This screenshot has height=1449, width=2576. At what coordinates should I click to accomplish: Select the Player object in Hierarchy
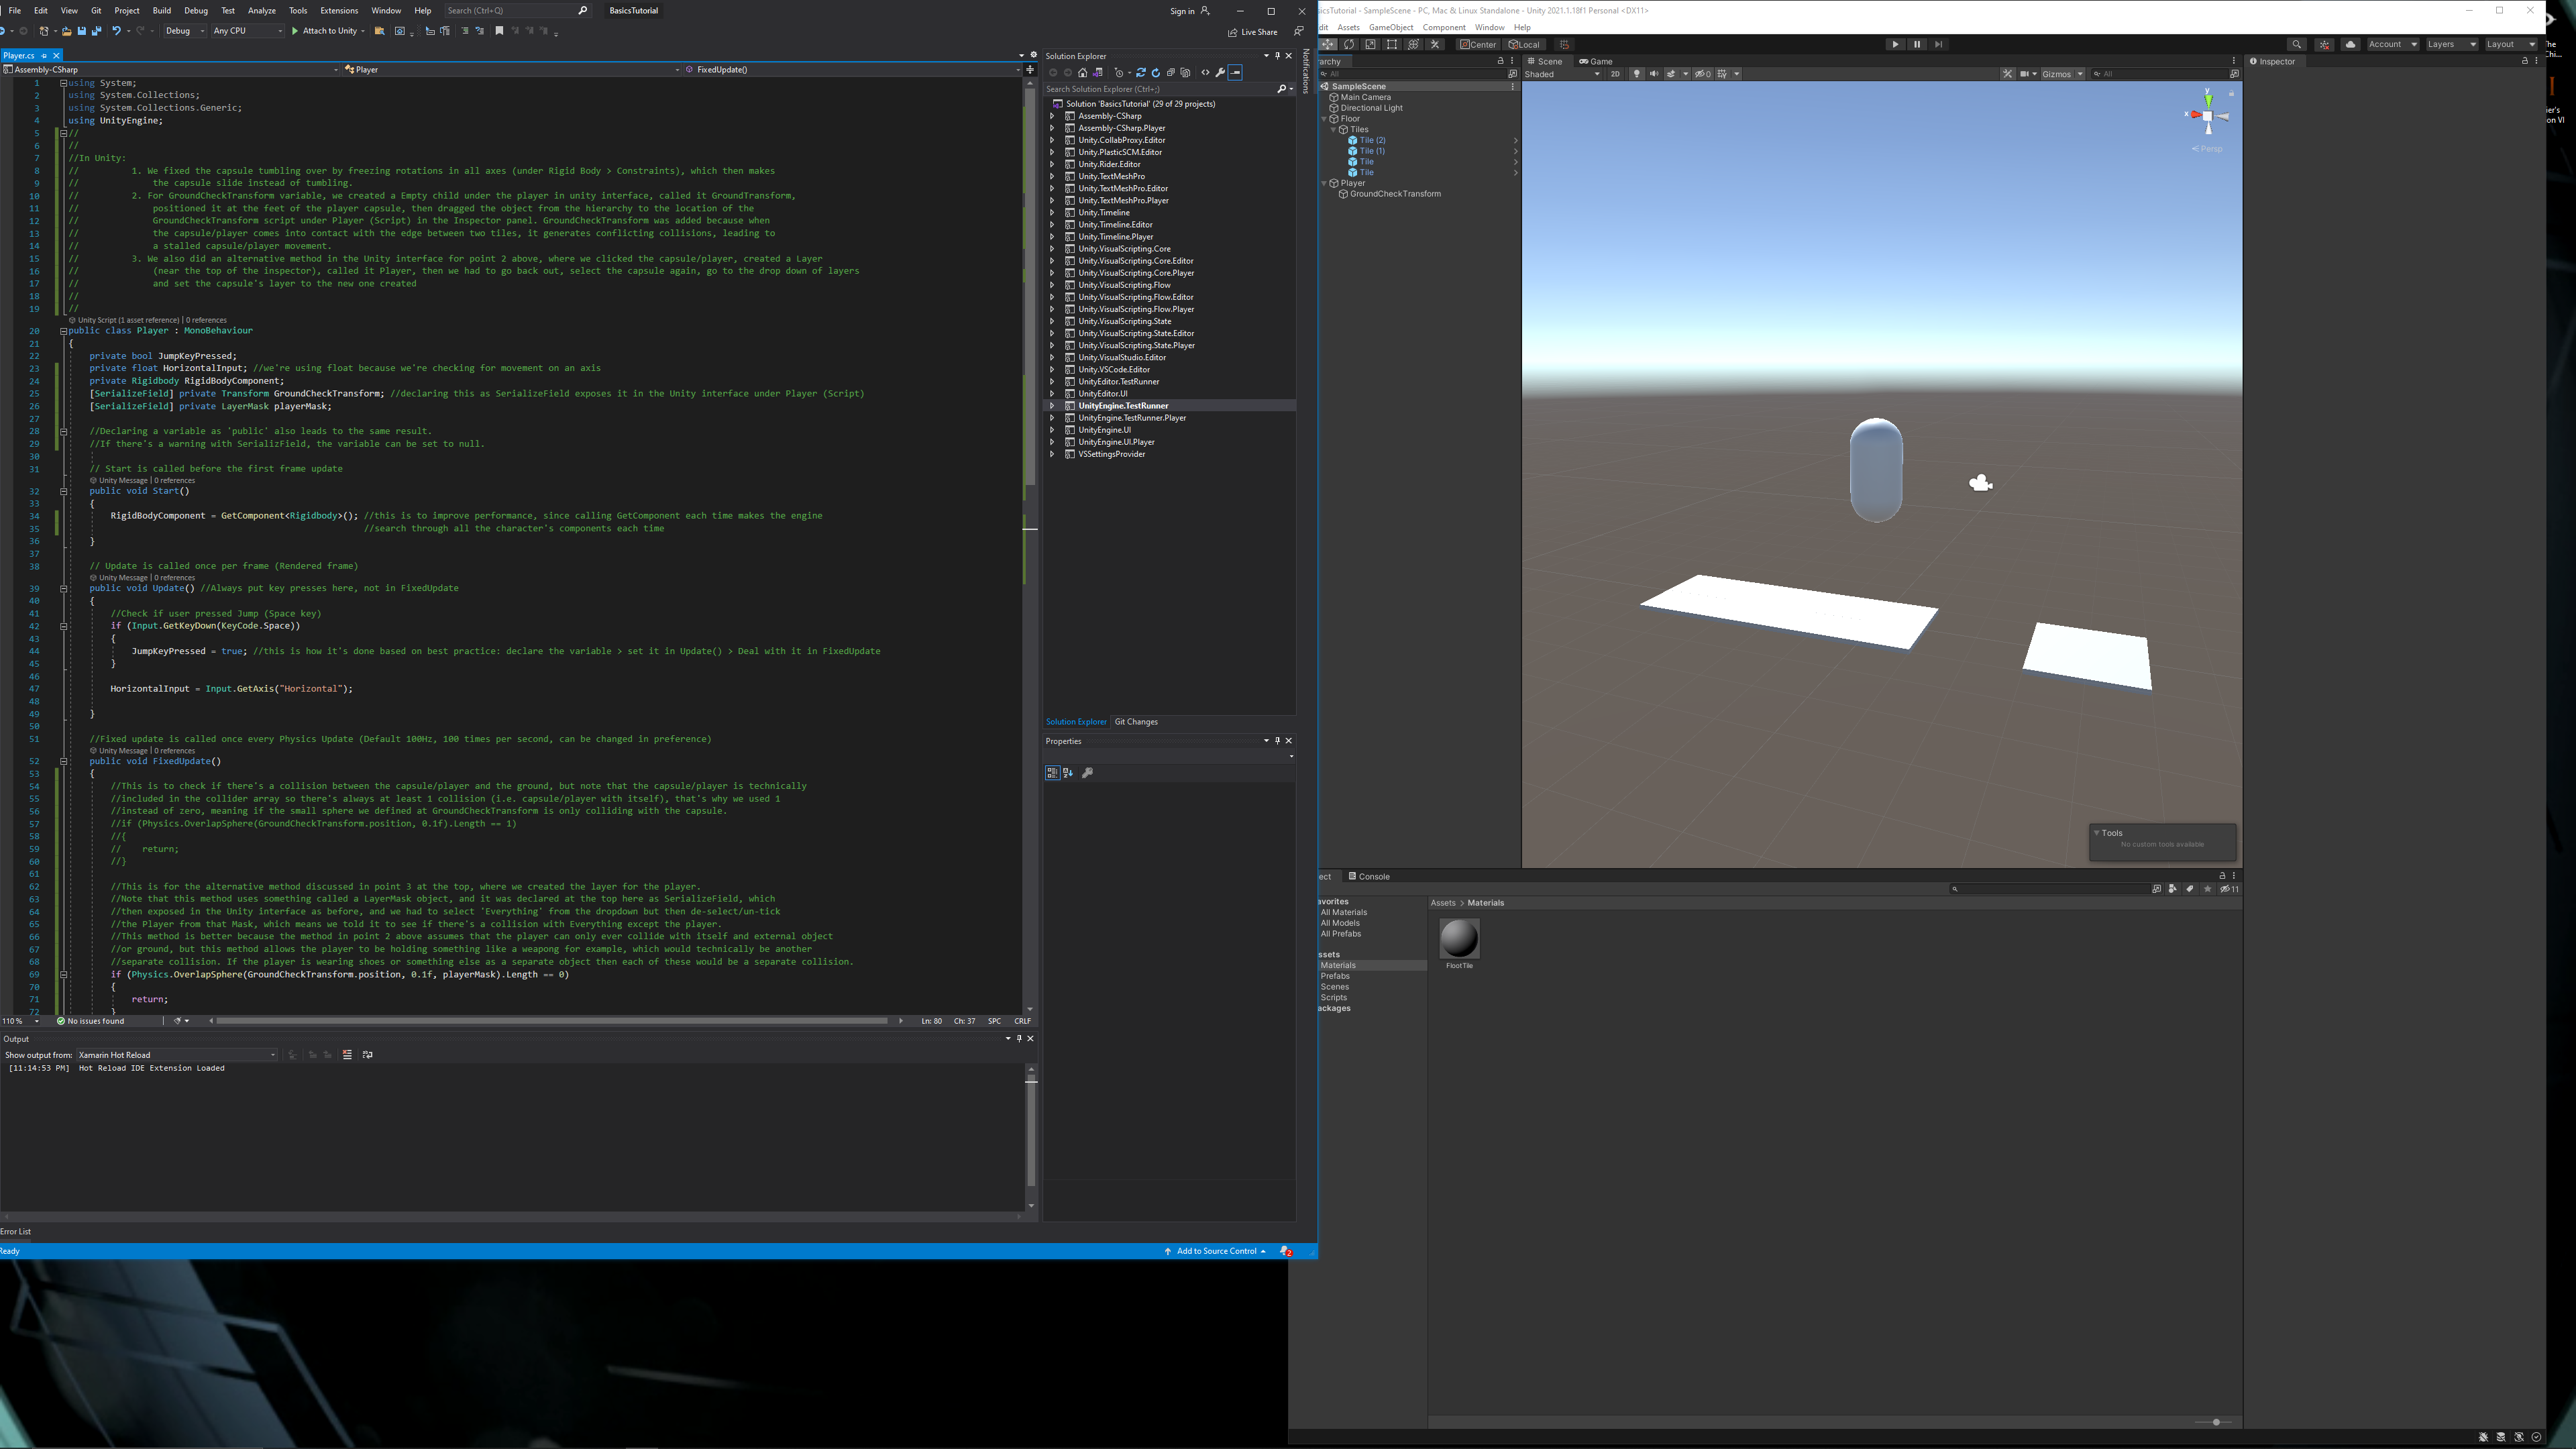pyautogui.click(x=1353, y=183)
